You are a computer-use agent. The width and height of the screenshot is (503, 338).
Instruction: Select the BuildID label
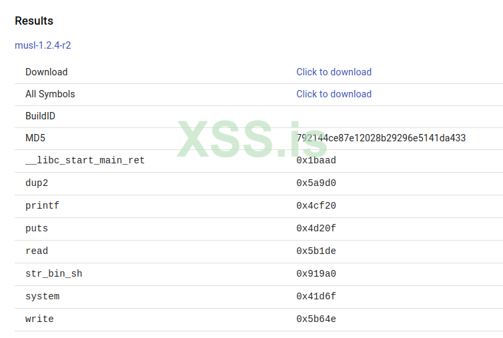point(40,116)
